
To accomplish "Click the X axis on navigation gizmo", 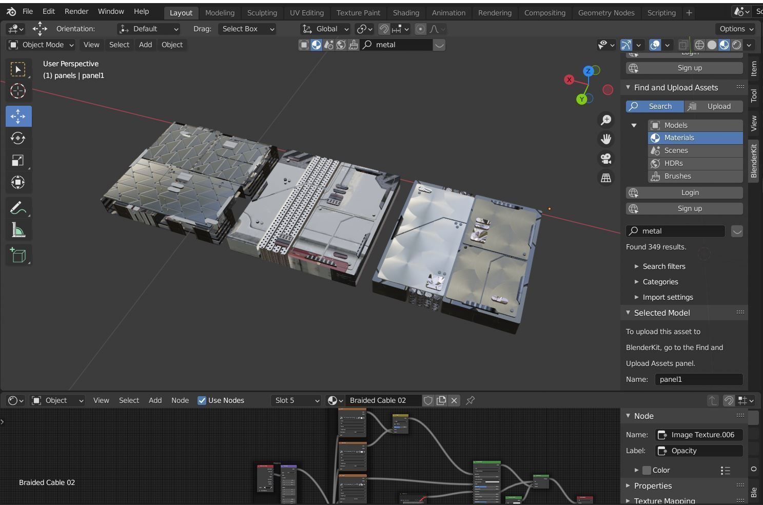I will tap(569, 80).
